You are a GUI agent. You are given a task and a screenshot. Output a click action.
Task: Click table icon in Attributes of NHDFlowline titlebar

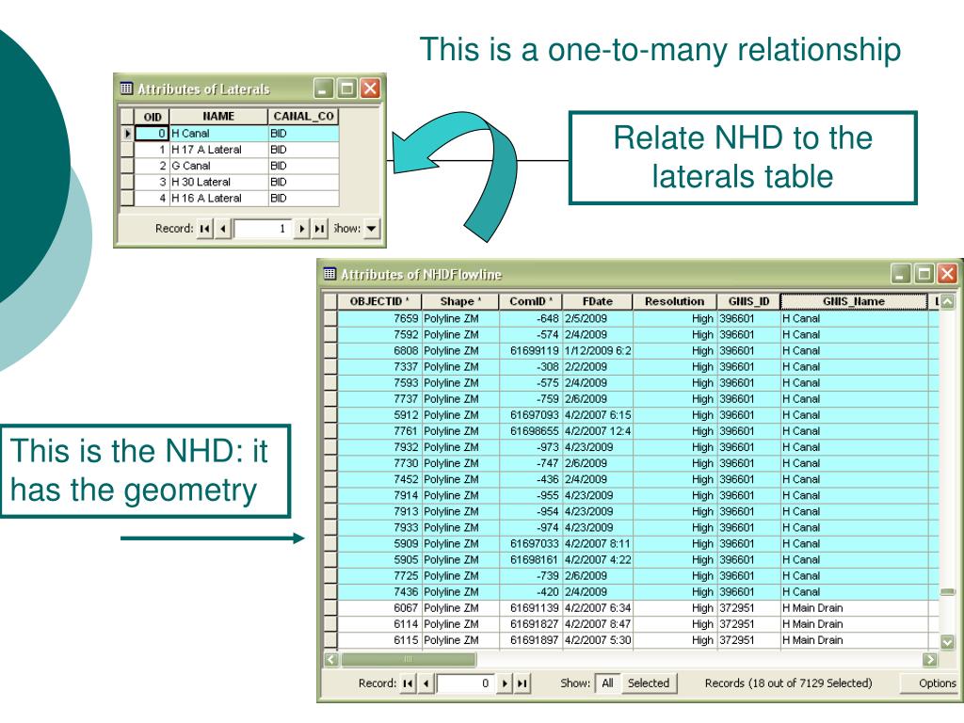tap(330, 274)
